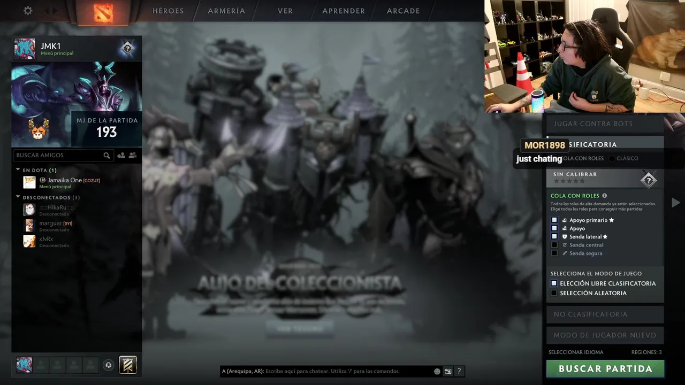Click the uncalibrated rank badge beside JMK1

pos(127,49)
